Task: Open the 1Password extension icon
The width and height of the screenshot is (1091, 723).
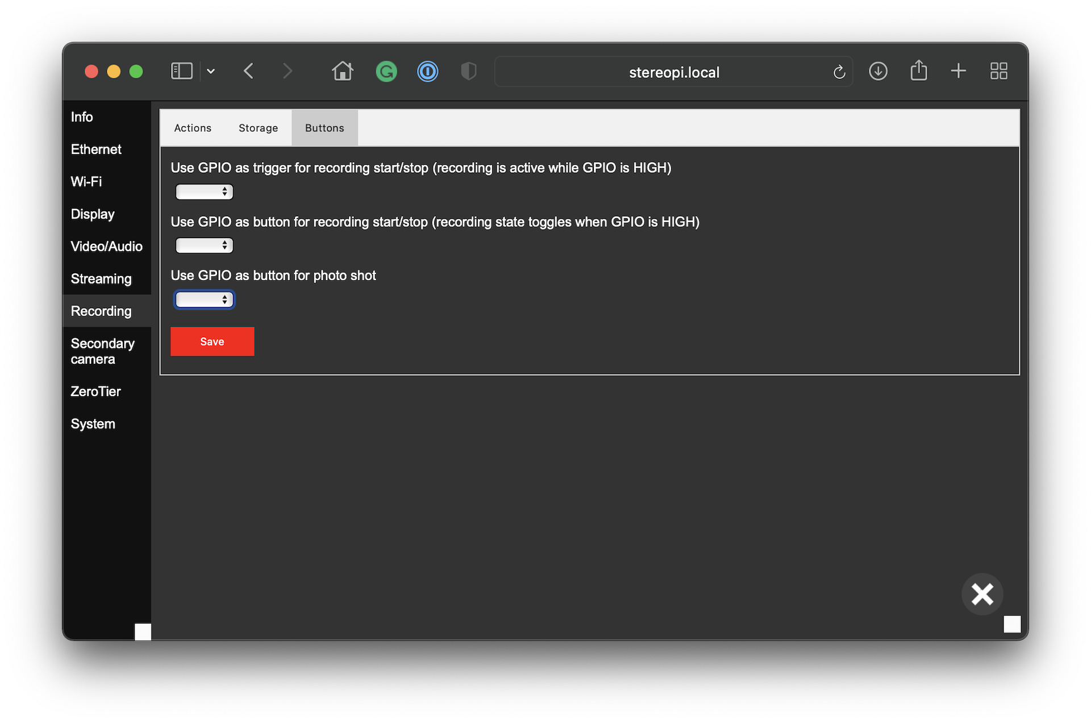Action: coord(427,72)
